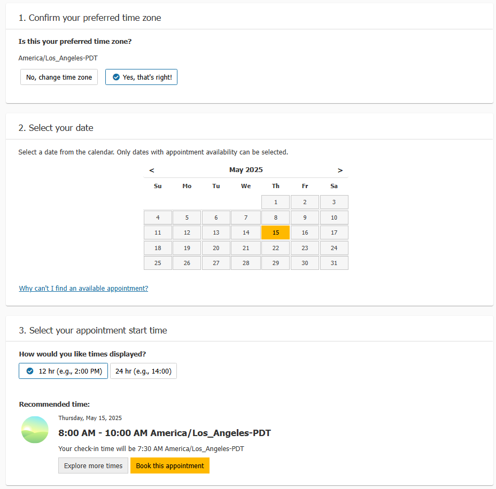Advance to next month with right arrow
The image size is (496, 489).
(x=340, y=170)
